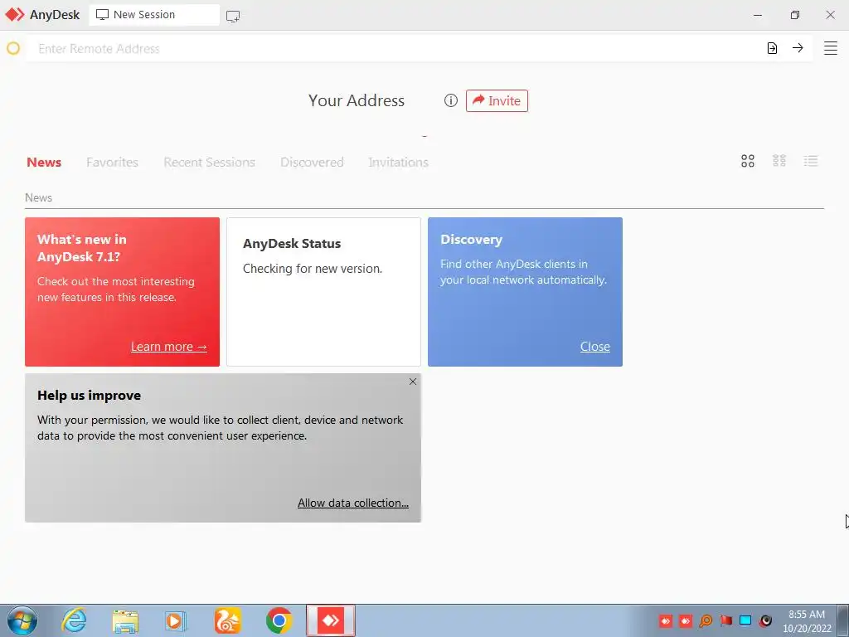Launch Internet Explorer from the taskbar
This screenshot has height=637, width=849.
click(x=74, y=620)
